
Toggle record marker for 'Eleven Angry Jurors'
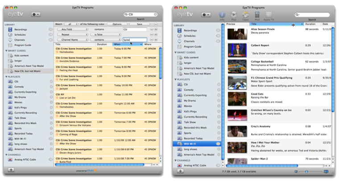coord(57,153)
